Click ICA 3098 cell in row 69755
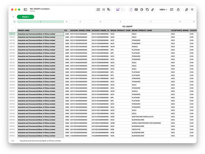This screenshot has width=205, height=154. 67,104
